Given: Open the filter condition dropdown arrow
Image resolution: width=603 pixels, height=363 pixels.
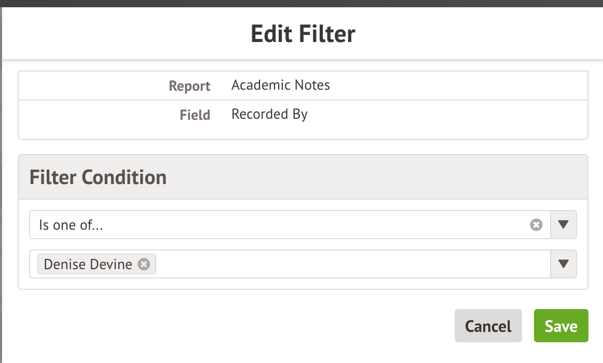Looking at the screenshot, I should (564, 225).
